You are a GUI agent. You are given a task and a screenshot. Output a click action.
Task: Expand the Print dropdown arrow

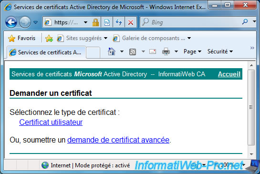[x=176, y=51]
